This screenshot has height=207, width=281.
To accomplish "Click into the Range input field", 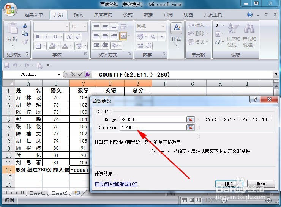I will pos(153,119).
